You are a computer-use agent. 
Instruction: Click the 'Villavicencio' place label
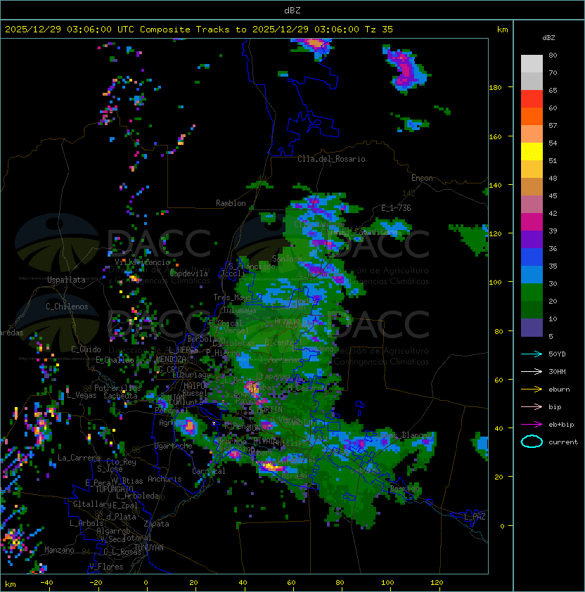(142, 262)
